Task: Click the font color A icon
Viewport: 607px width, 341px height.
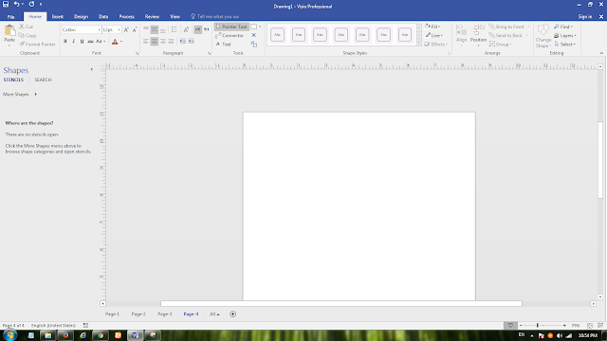Action: 115,42
